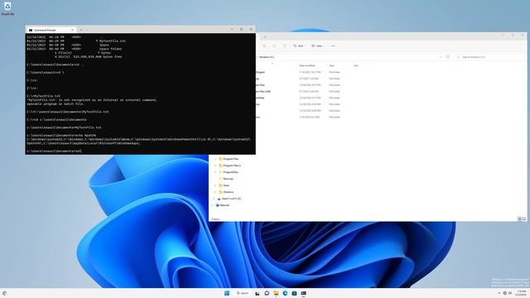Switch to the details view layout icon in the status bar
The width and height of the screenshot is (530, 298).
[x=519, y=219]
